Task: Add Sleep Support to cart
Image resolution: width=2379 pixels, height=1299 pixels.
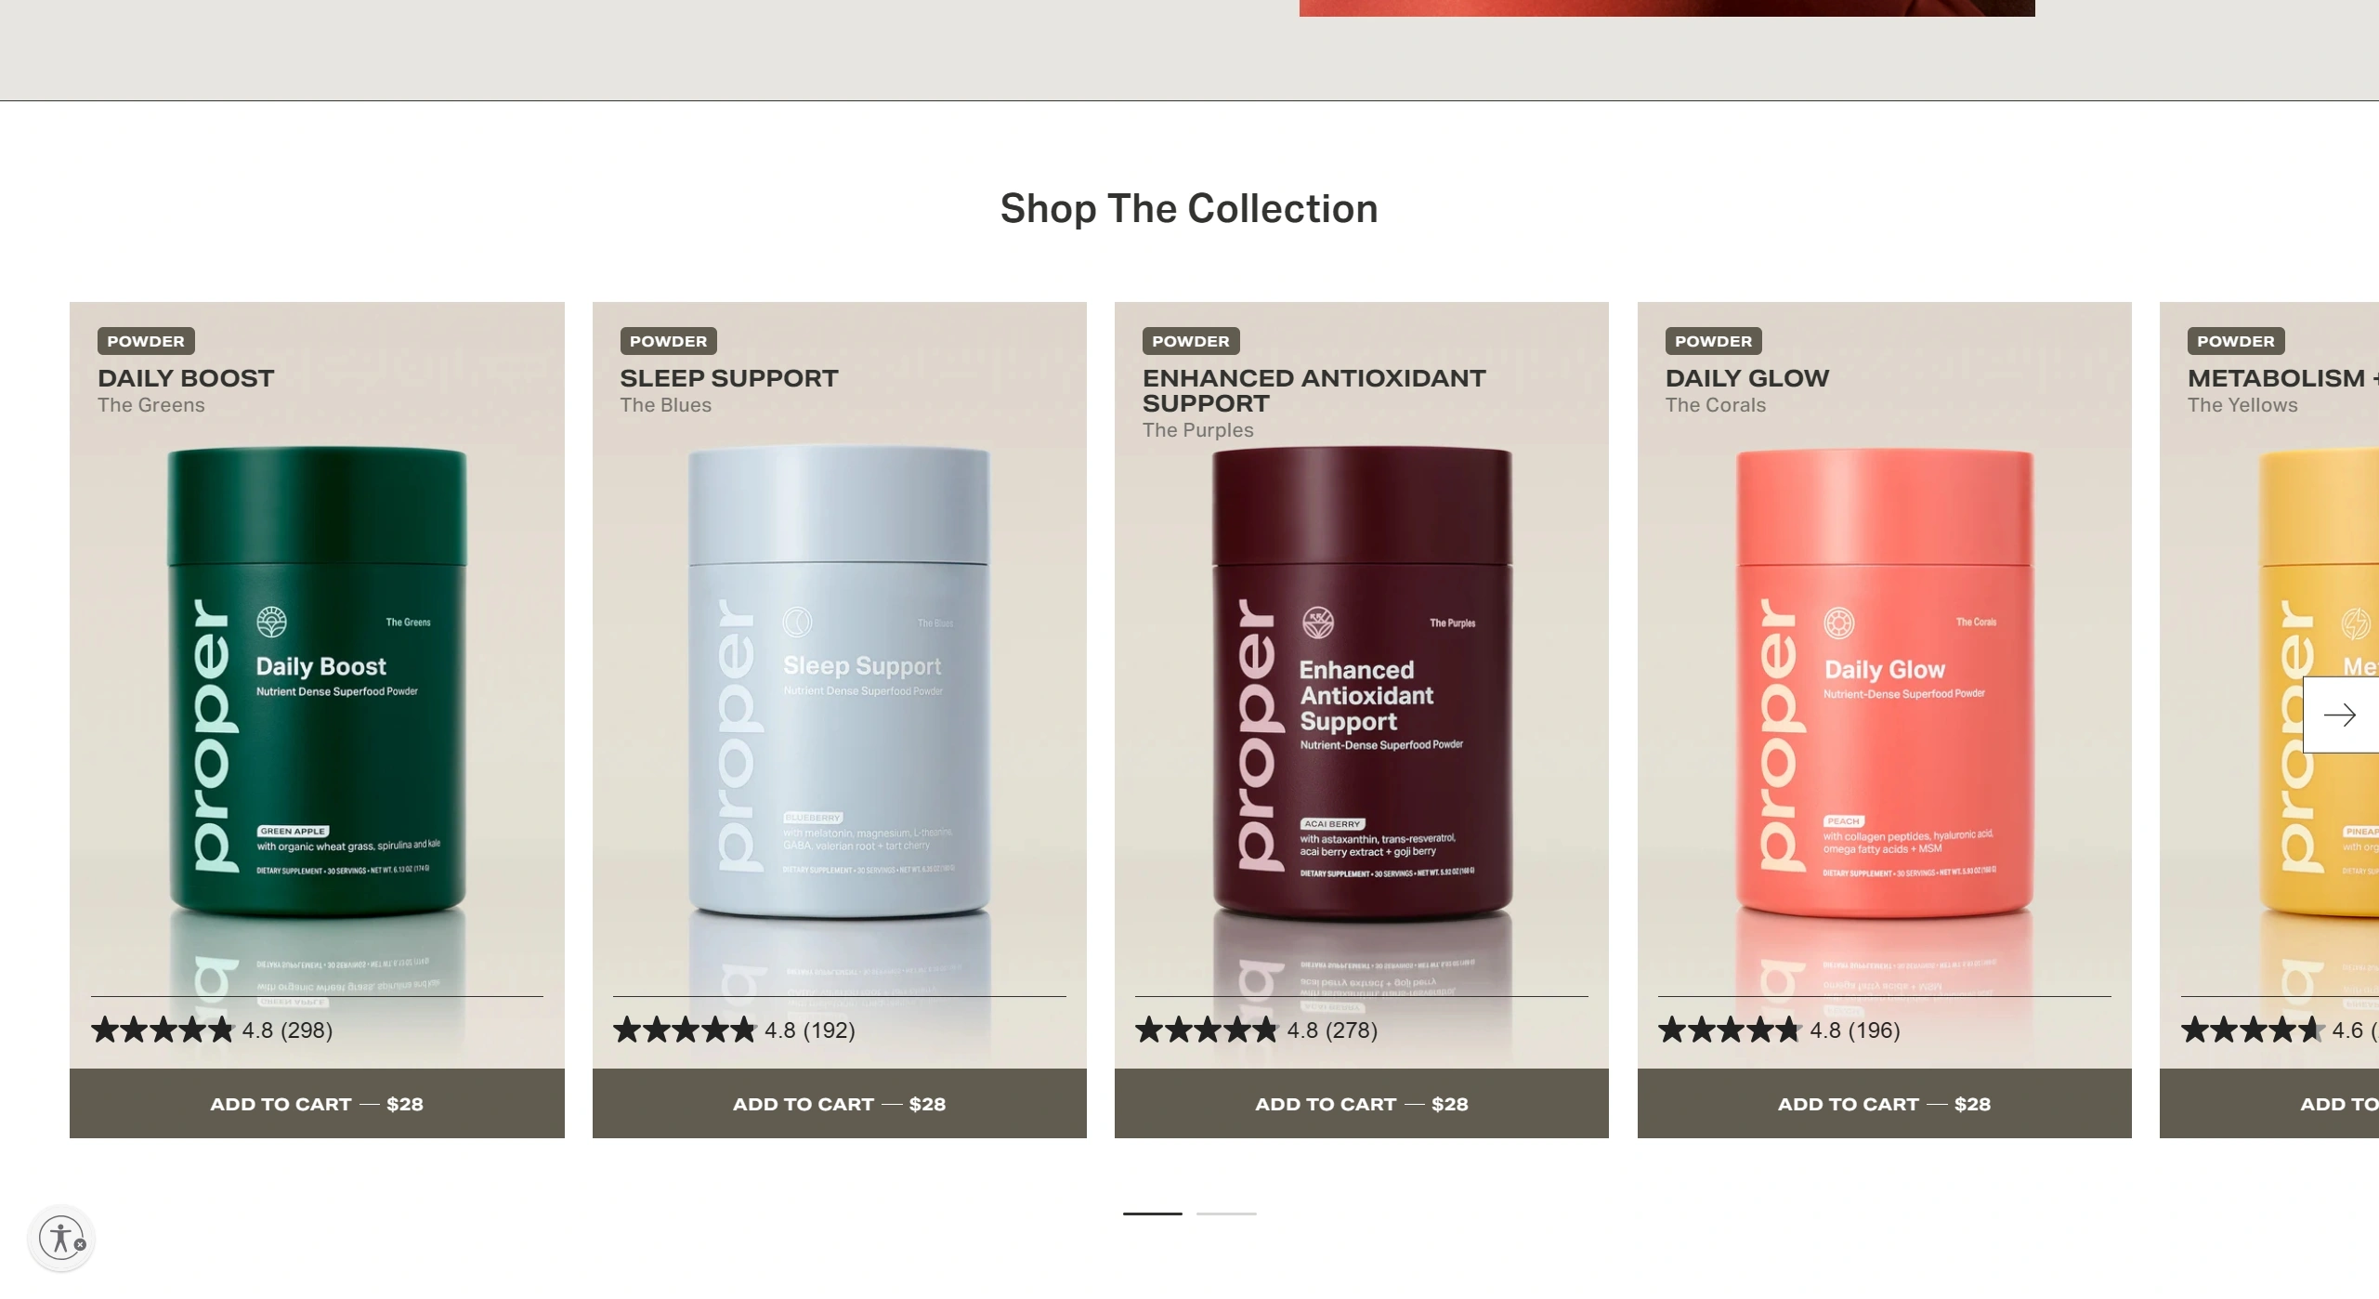Action: [840, 1104]
